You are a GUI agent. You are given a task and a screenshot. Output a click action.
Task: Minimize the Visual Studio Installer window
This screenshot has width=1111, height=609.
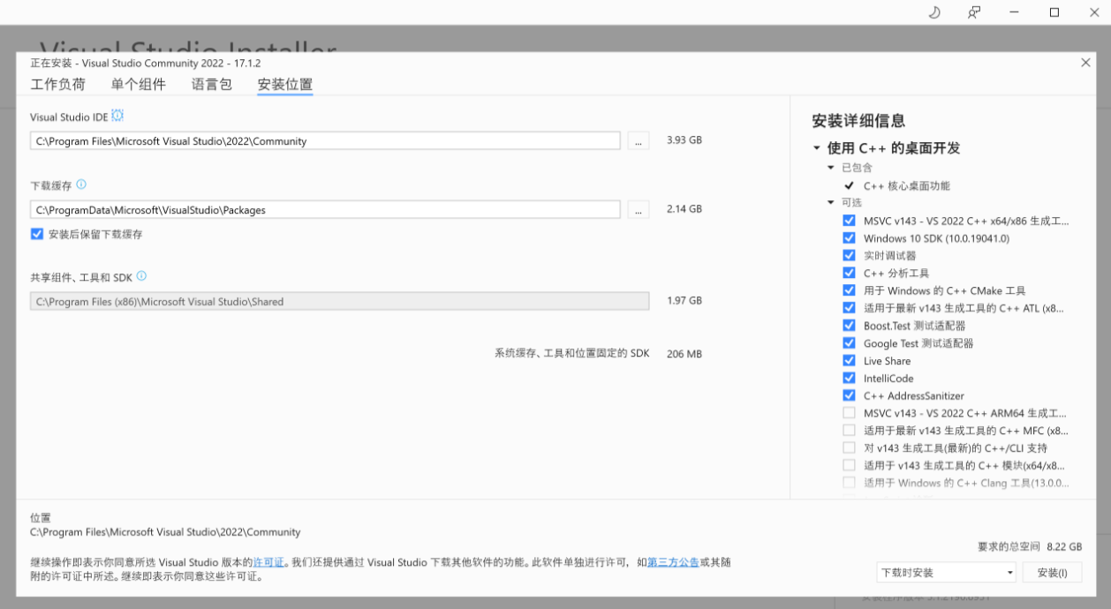(1014, 12)
